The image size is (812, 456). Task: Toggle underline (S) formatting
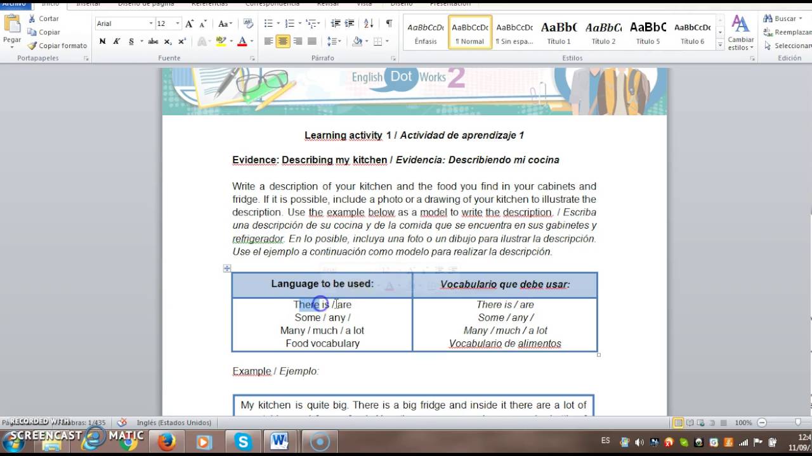coord(131,41)
